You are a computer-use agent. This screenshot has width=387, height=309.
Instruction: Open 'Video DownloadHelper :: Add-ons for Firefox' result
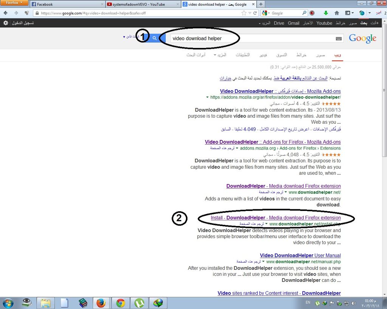pos(273,142)
